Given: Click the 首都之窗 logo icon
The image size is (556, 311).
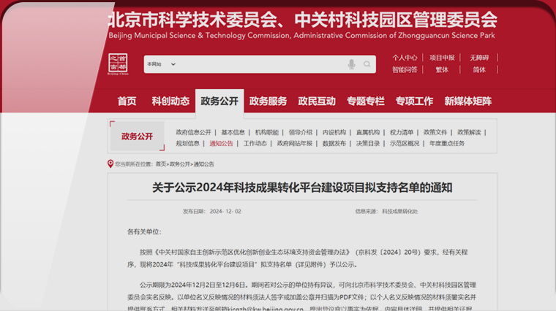Looking at the screenshot, I should point(117,64).
